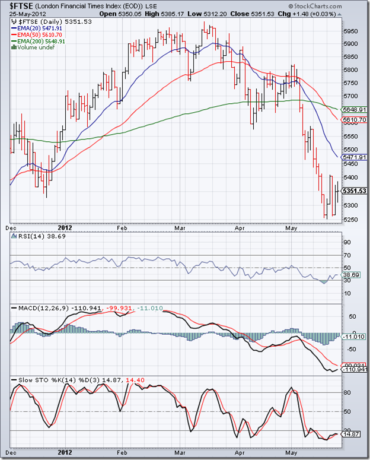Viewport: 370px width, 460px height.
Task: Click the MACD(12,26,9) legend line marker
Action: click(14, 308)
